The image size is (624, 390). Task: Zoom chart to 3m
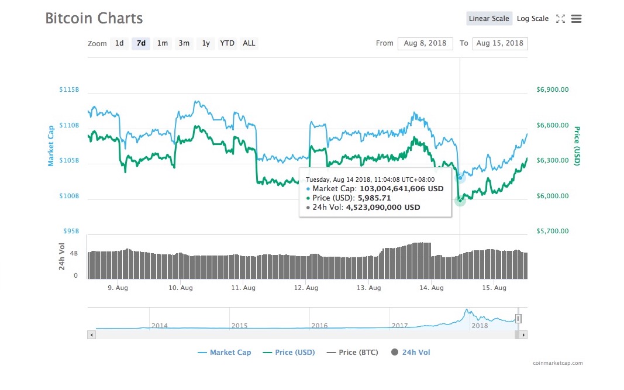(184, 43)
